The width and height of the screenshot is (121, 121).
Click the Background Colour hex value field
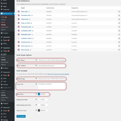pos(44,99)
